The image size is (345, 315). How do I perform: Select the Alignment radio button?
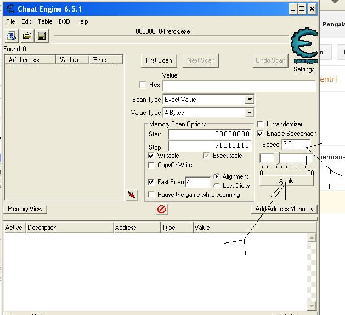point(217,176)
